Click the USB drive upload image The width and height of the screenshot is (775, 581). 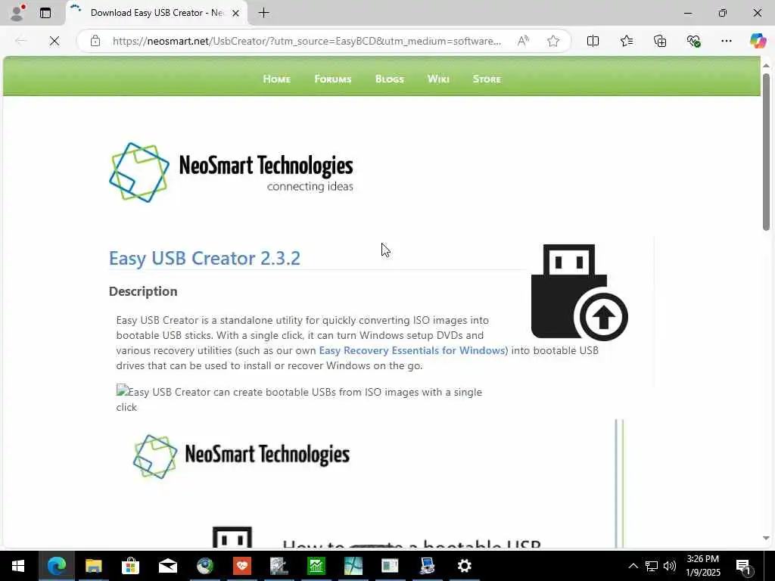pyautogui.click(x=579, y=292)
